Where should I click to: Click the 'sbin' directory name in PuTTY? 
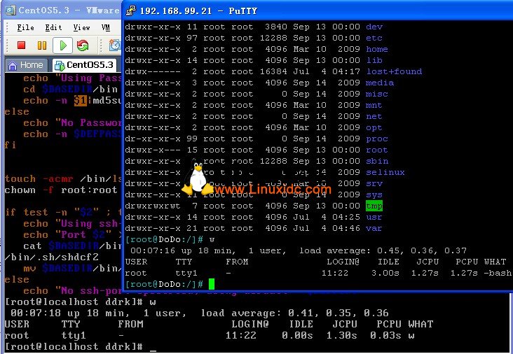377,161
